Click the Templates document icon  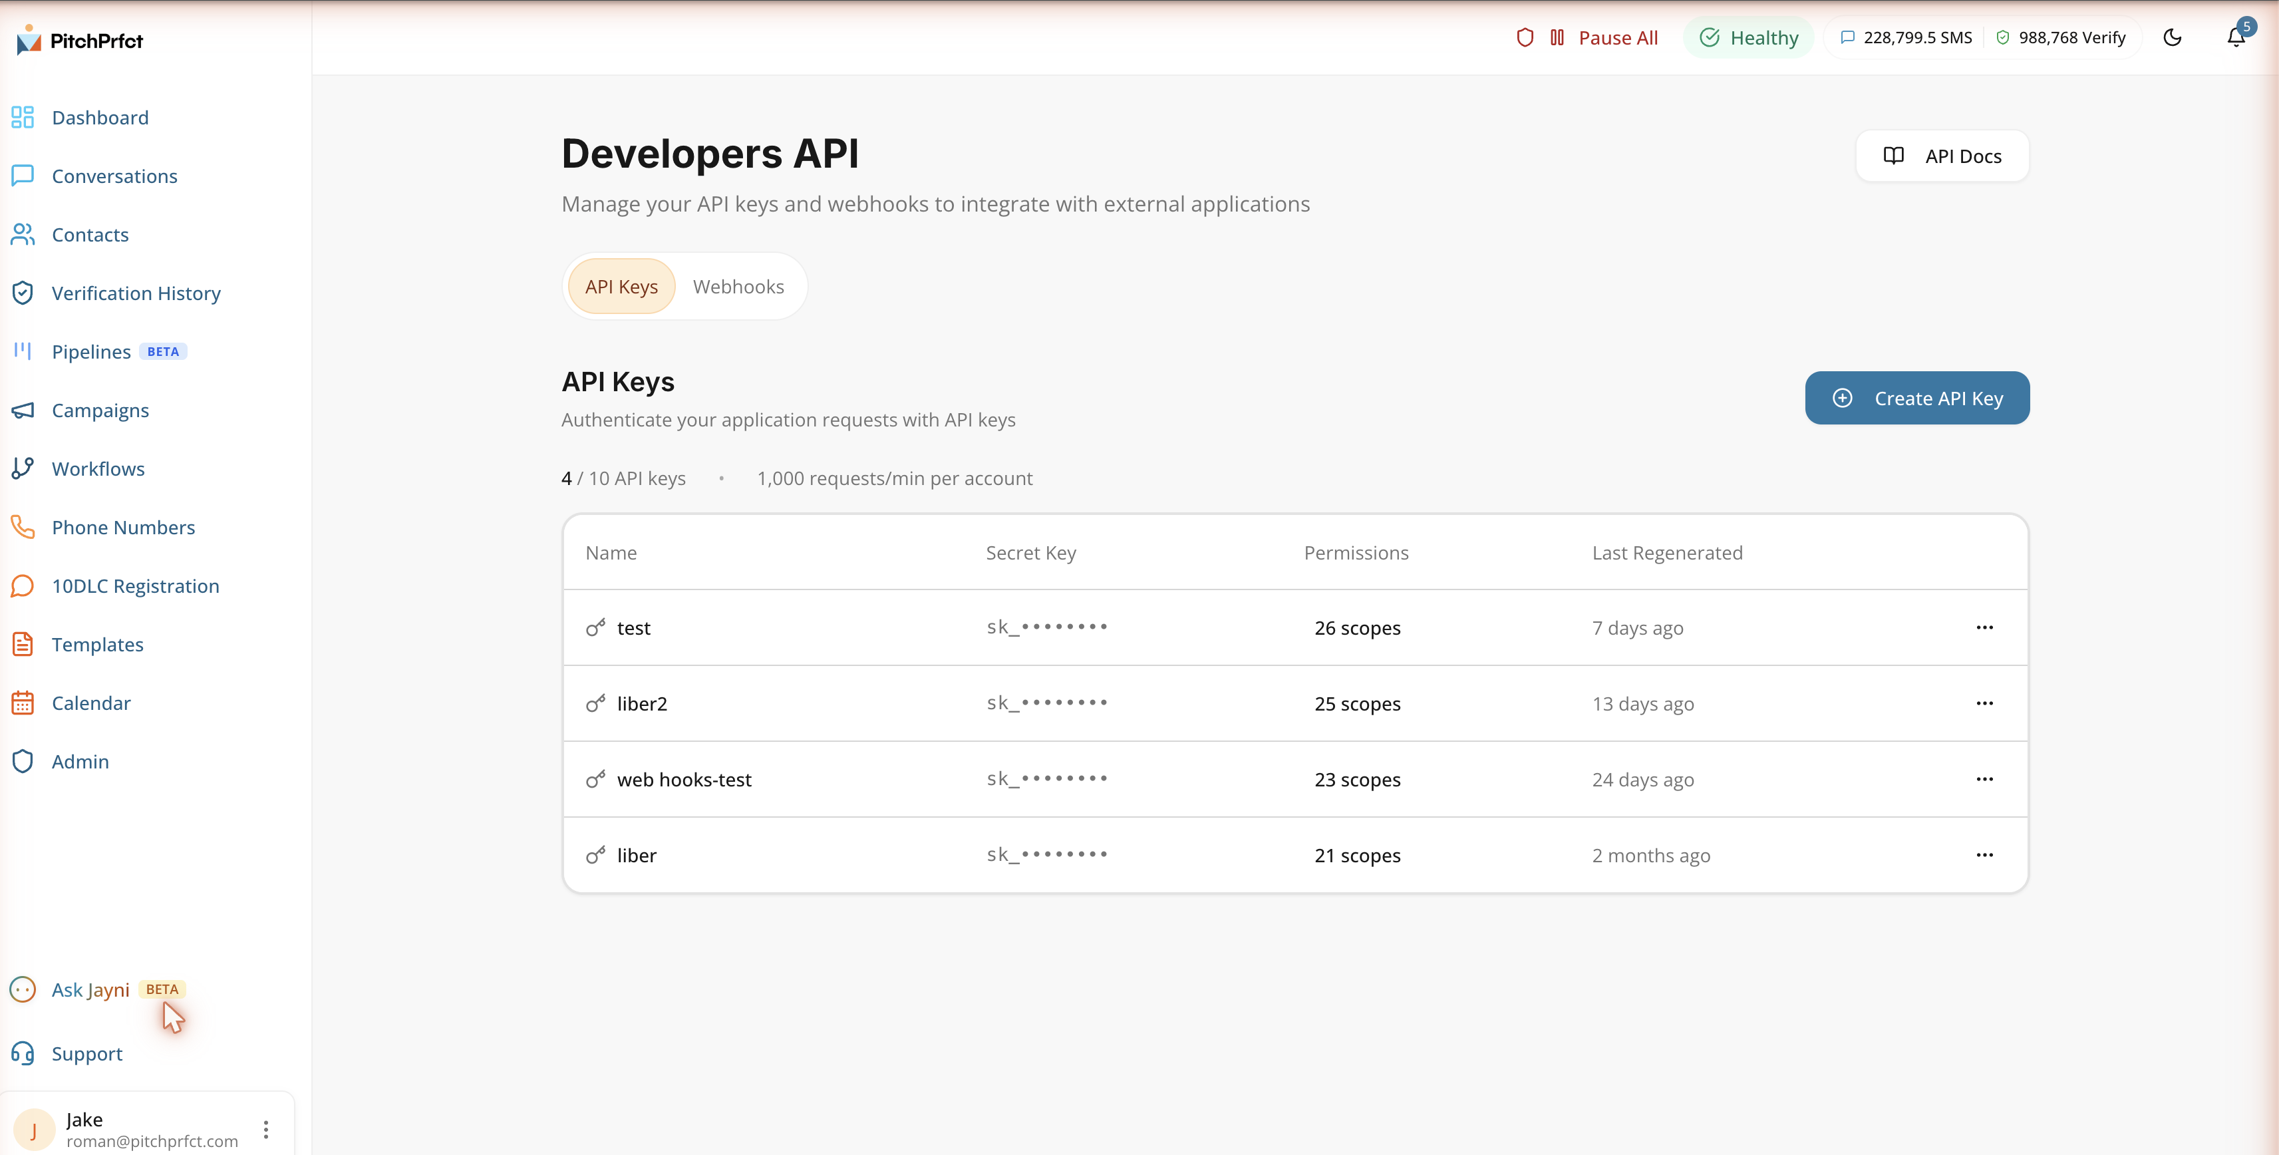coord(23,643)
